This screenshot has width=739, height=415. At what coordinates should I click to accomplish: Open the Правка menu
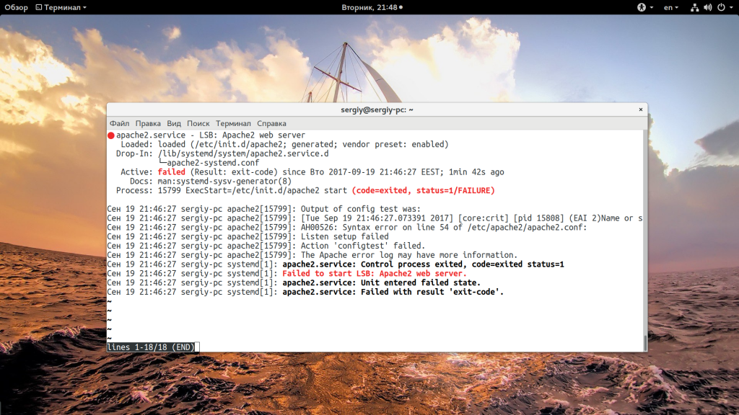(148, 123)
